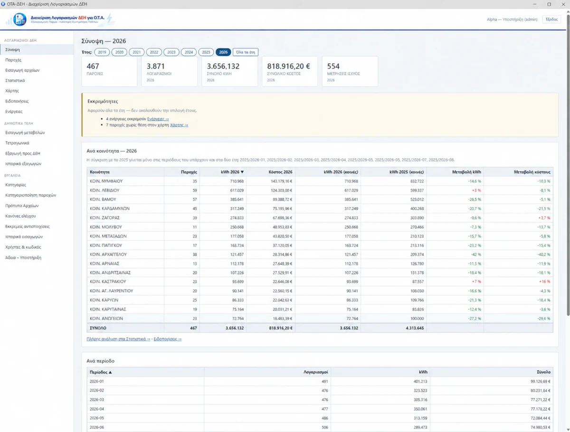Sort by kWh 2026 (κοινές) column header
The image size is (570, 432).
pyautogui.click(x=328, y=172)
